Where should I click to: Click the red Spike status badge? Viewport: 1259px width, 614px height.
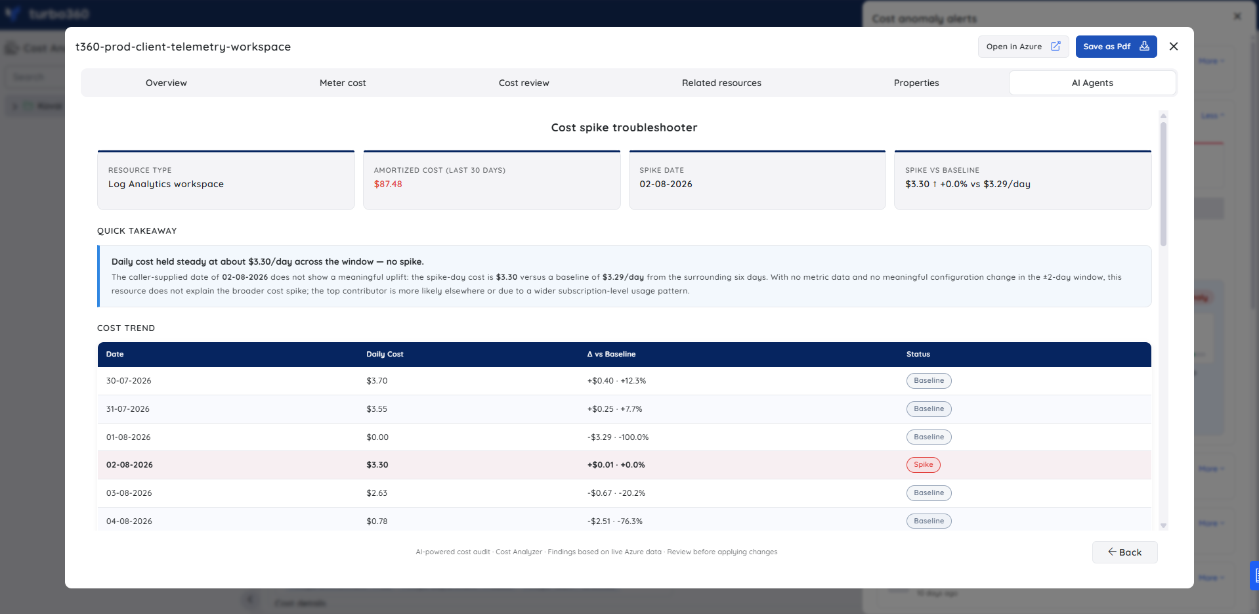[923, 465]
